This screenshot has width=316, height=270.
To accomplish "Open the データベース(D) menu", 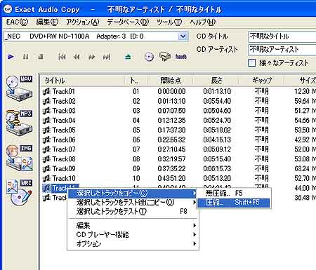I will point(128,22).
